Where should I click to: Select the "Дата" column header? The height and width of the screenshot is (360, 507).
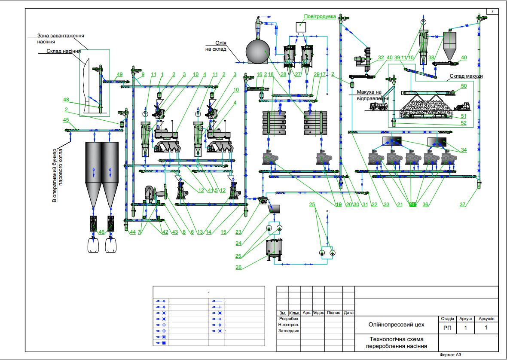click(x=348, y=313)
